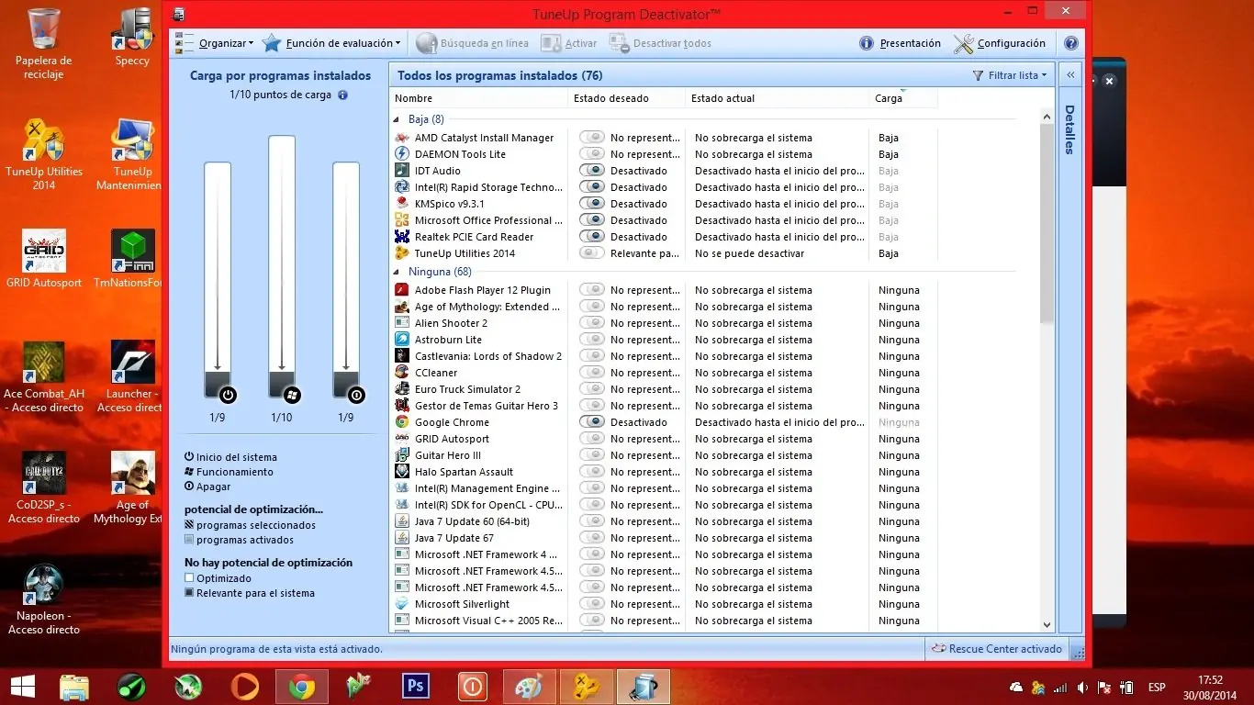Screen dimensions: 1254x705
Task: Toggle the AMD Catalyst Install Manager switch
Action: click(x=592, y=138)
